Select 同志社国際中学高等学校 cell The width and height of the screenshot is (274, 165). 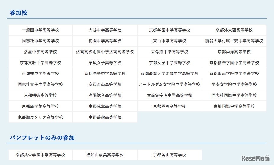coord(234,95)
